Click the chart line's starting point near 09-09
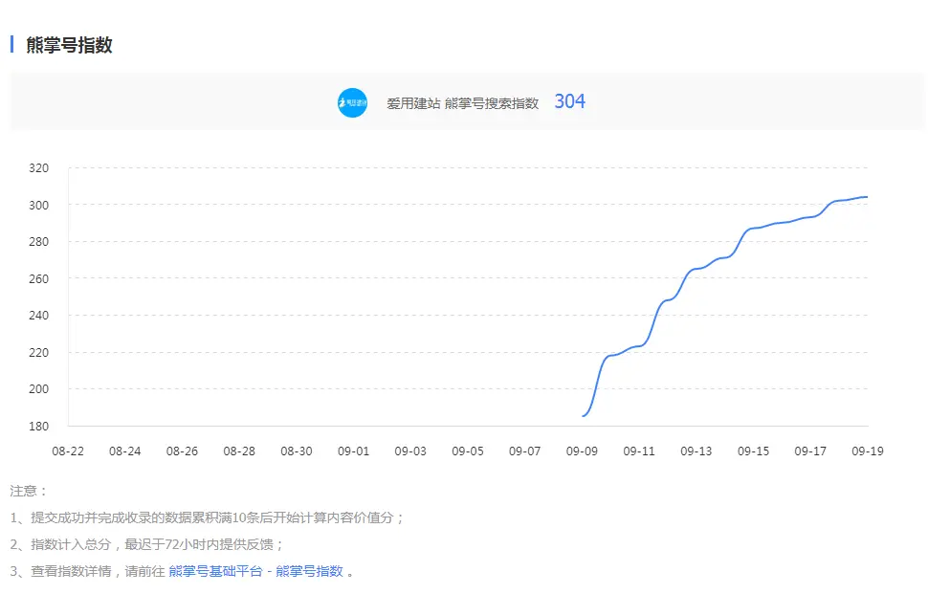 tap(583, 416)
